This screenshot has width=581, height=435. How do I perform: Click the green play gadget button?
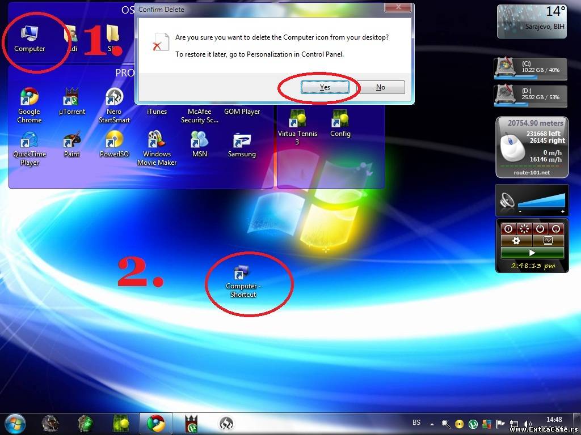532,253
